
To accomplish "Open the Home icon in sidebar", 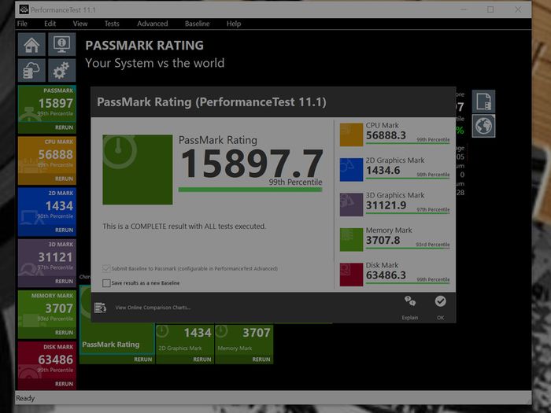I will pyautogui.click(x=31, y=45).
